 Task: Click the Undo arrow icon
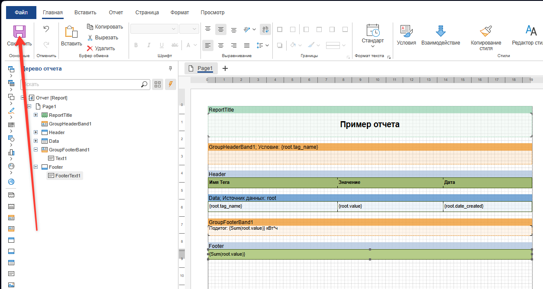click(x=46, y=29)
